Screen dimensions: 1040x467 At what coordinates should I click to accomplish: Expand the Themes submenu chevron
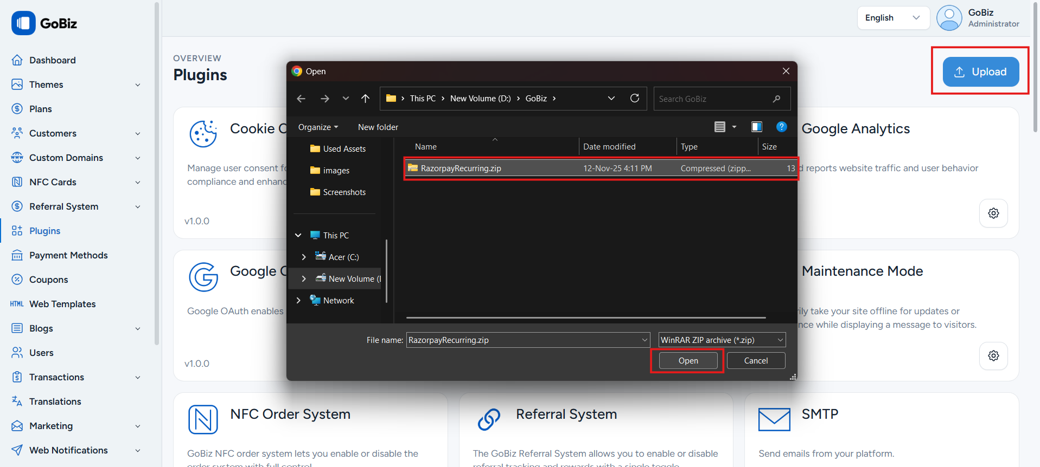click(138, 85)
